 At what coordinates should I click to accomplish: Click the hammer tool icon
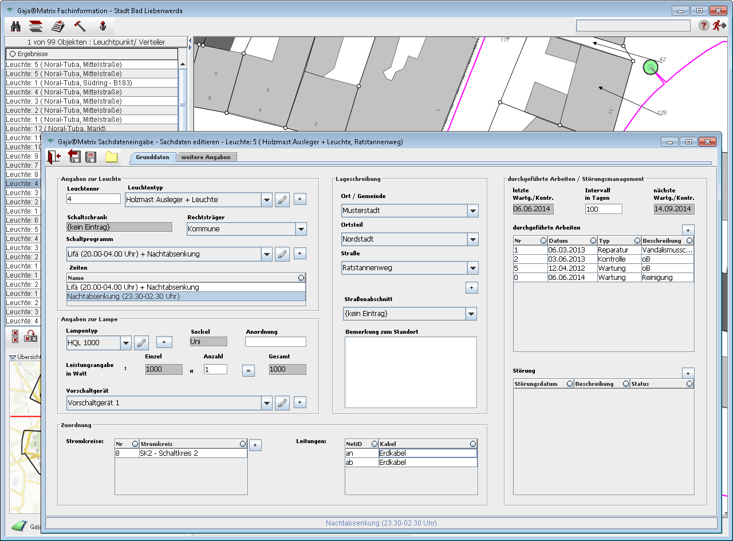coord(80,26)
